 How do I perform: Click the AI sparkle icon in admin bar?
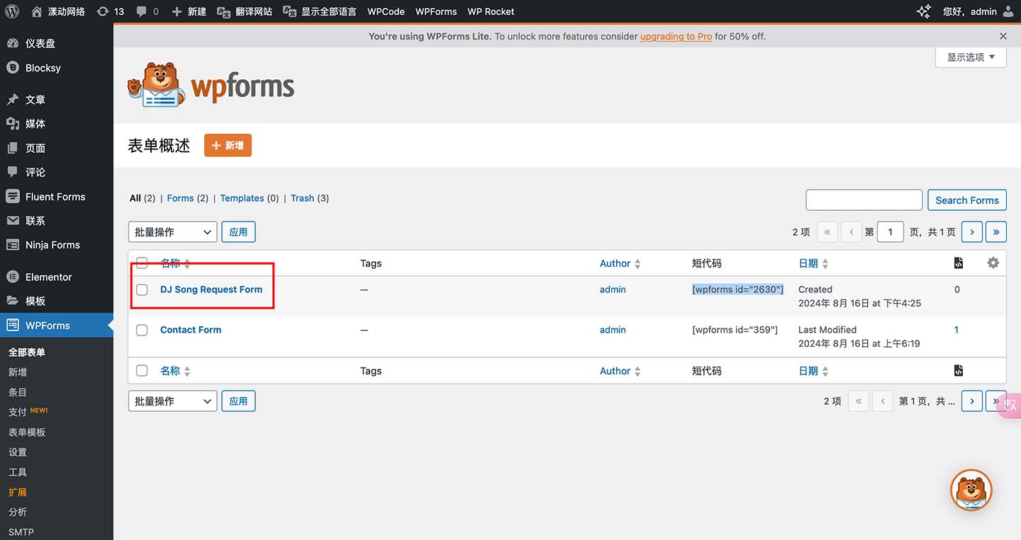[924, 11]
